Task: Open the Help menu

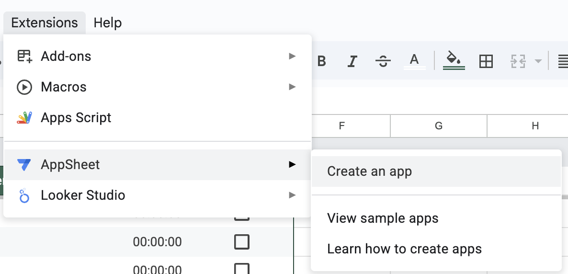Action: point(108,23)
